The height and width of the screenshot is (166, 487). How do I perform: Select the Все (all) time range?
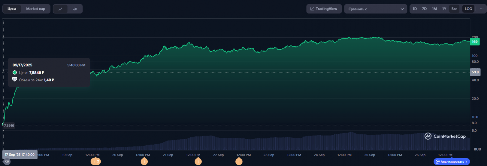[x=454, y=9]
